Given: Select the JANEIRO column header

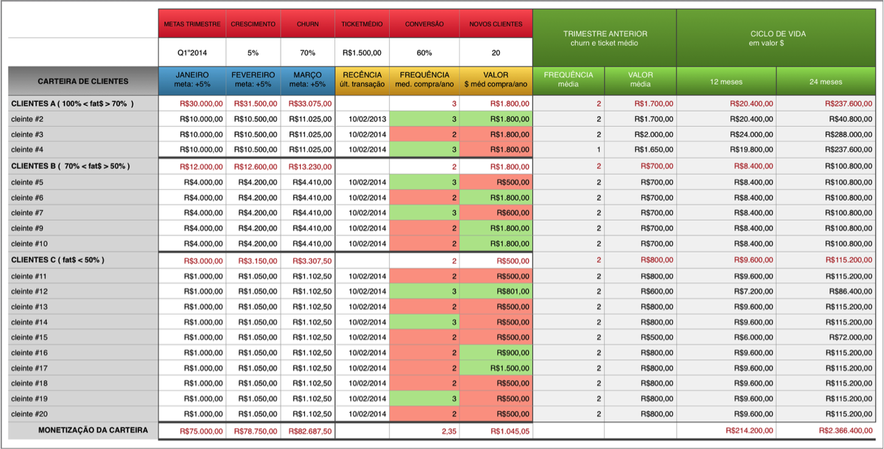Looking at the screenshot, I should pos(192,81).
